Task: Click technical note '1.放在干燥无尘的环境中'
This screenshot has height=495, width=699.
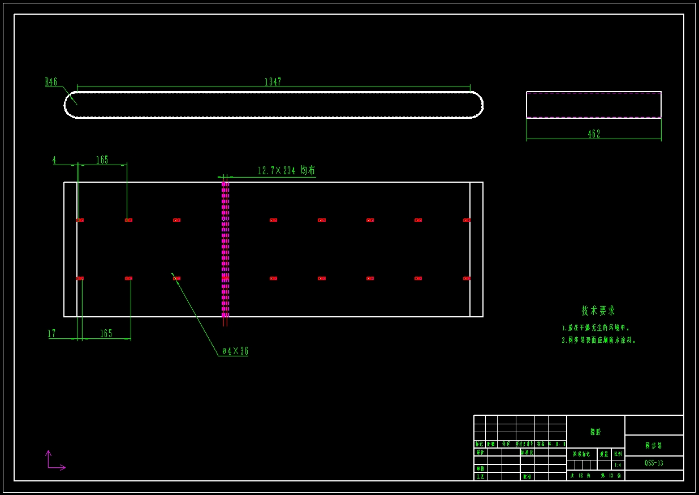Action: (596, 328)
